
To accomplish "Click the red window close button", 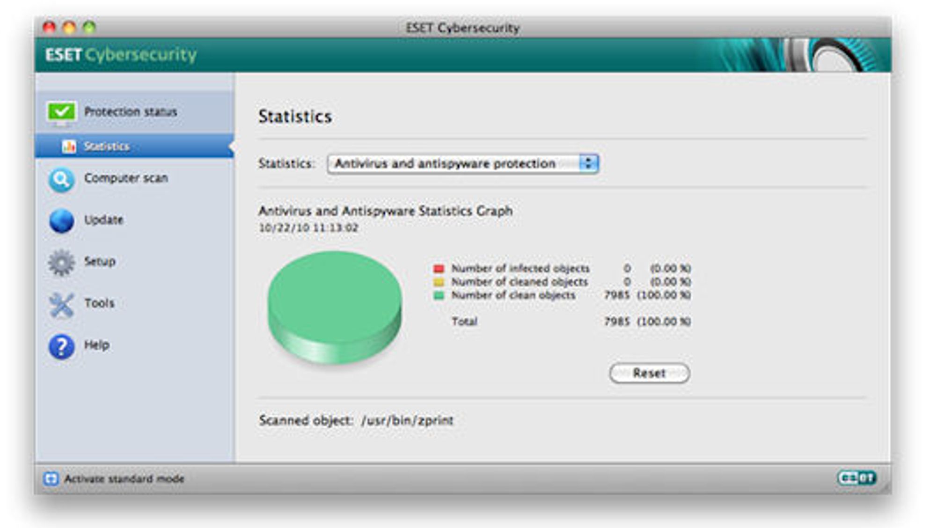I will [49, 28].
